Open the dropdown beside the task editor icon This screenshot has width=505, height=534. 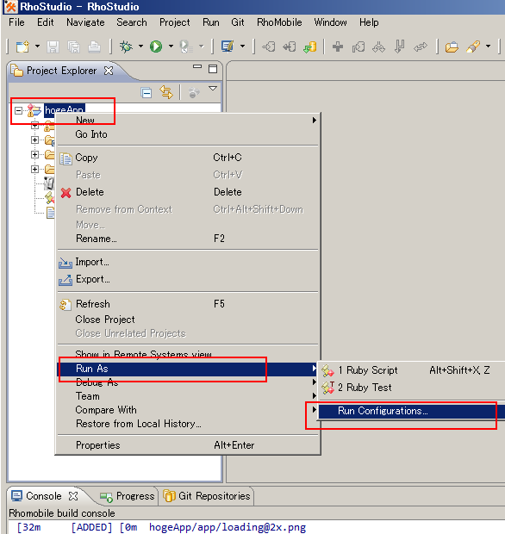click(x=243, y=47)
